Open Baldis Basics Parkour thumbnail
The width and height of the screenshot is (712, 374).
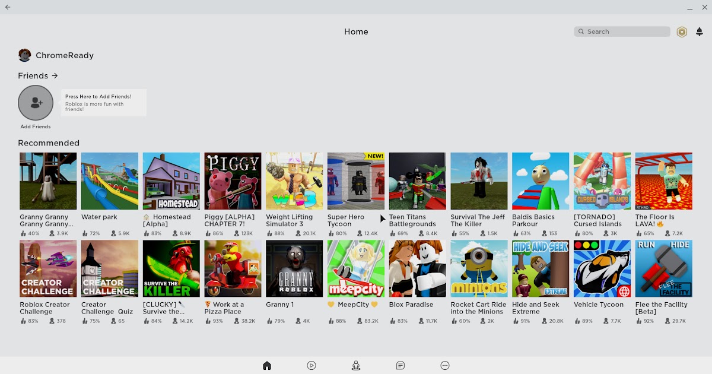point(541,181)
